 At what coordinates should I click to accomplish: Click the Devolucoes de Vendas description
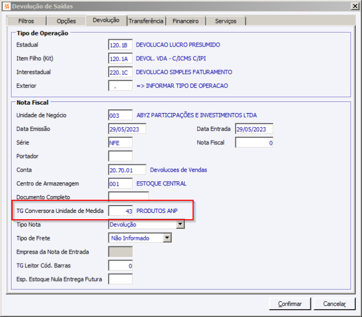pos(178,170)
